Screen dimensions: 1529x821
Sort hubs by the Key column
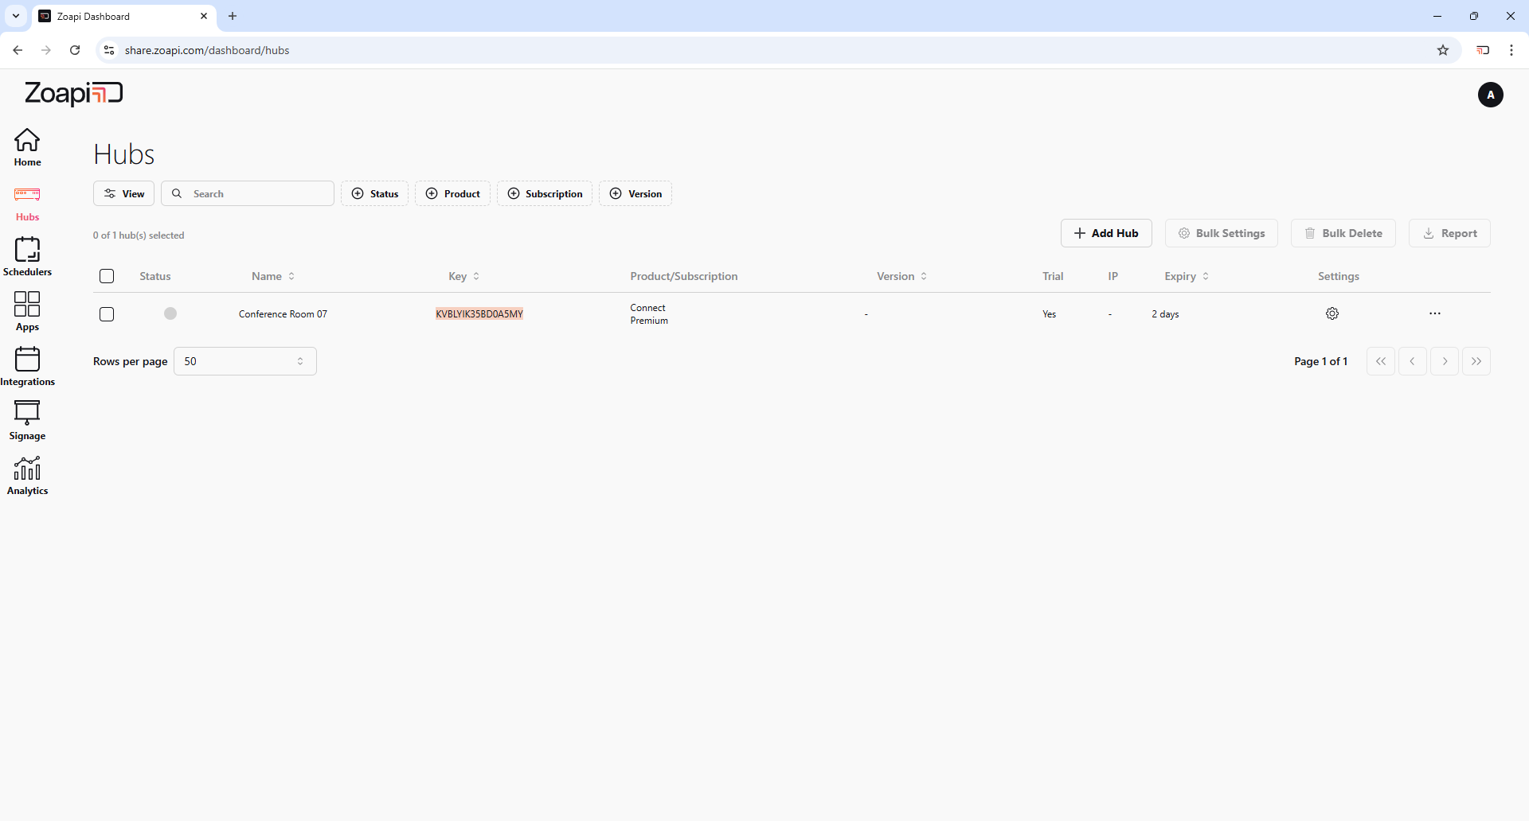coord(464,276)
